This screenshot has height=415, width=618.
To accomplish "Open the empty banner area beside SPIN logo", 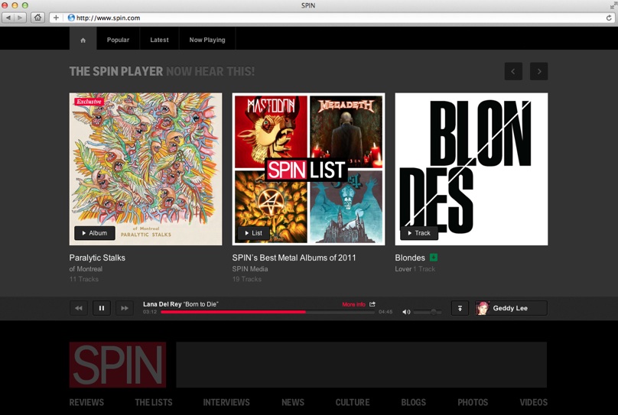I will point(362,365).
